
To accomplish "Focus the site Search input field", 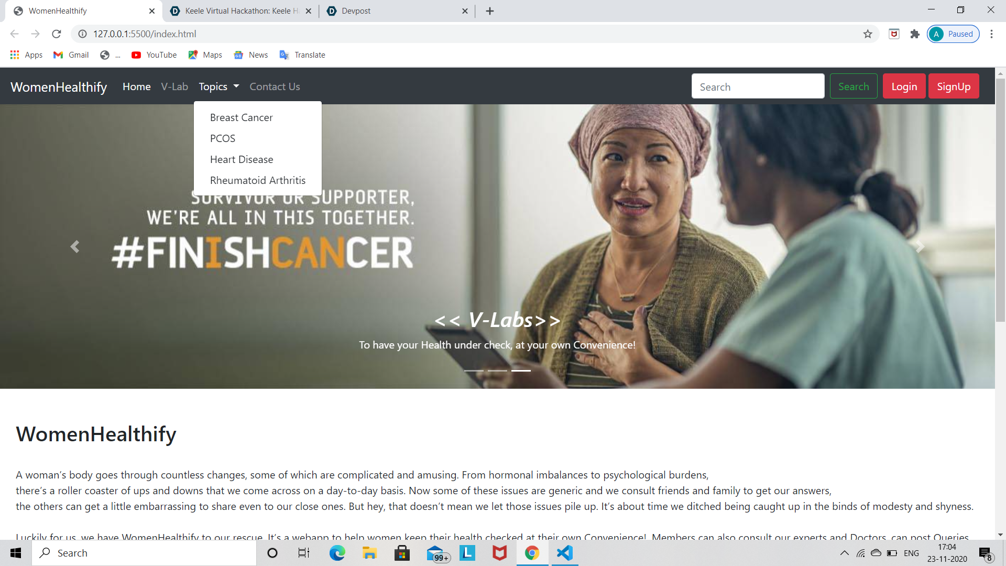I will coord(757,86).
